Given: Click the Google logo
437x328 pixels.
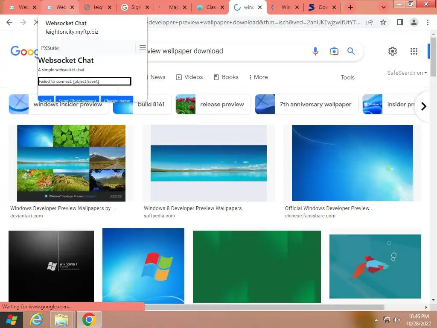Looking at the screenshot, I should click(24, 51).
